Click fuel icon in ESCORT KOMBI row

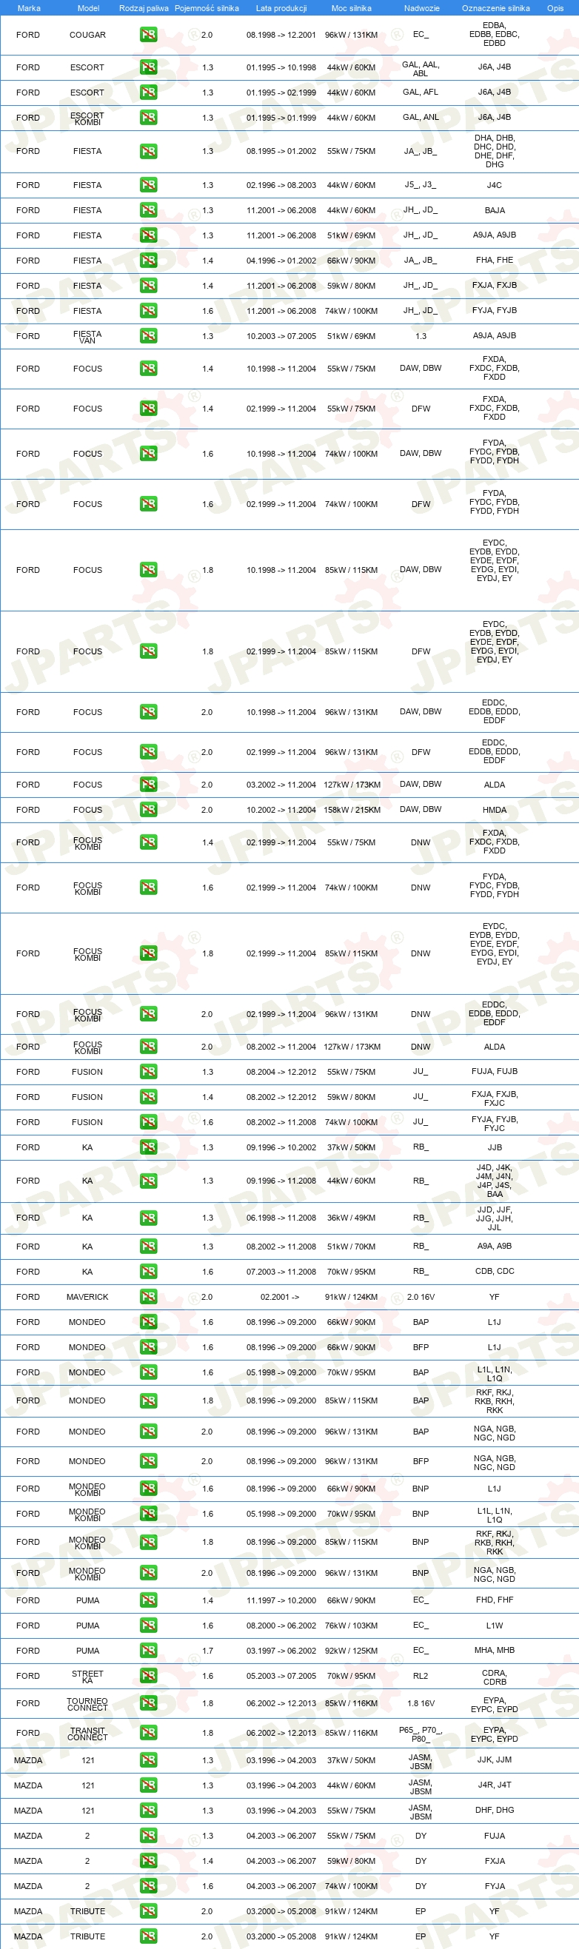148,118
